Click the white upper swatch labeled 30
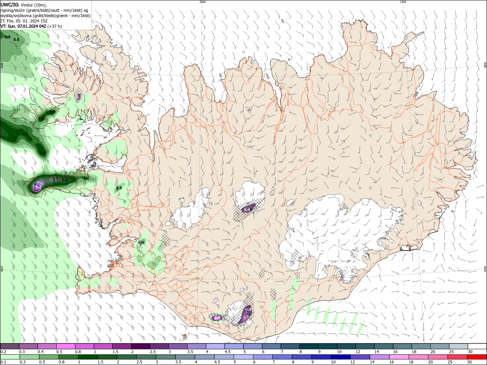This screenshot has width=487, height=365. click(477, 346)
